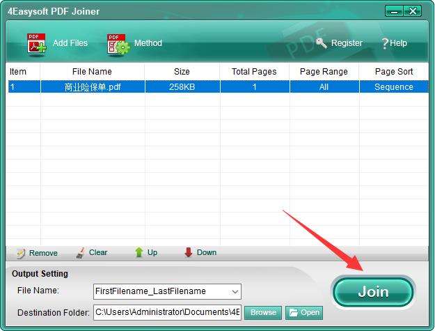Click the Help label
This screenshot has width=435, height=331.
[x=398, y=43]
